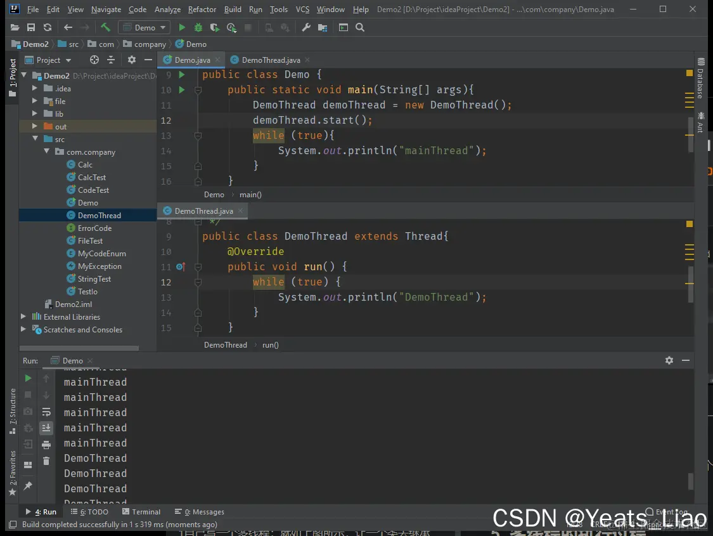Start debugging with the bug icon
This screenshot has height=536, width=713.
point(198,27)
